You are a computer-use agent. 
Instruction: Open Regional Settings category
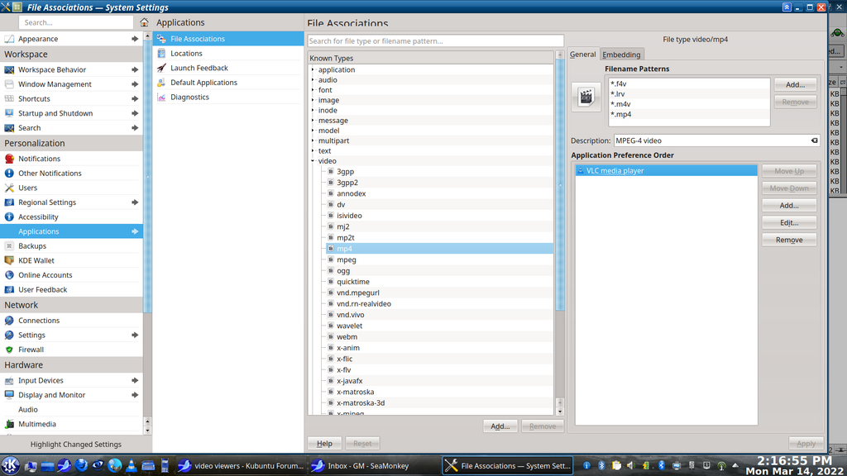coord(71,202)
